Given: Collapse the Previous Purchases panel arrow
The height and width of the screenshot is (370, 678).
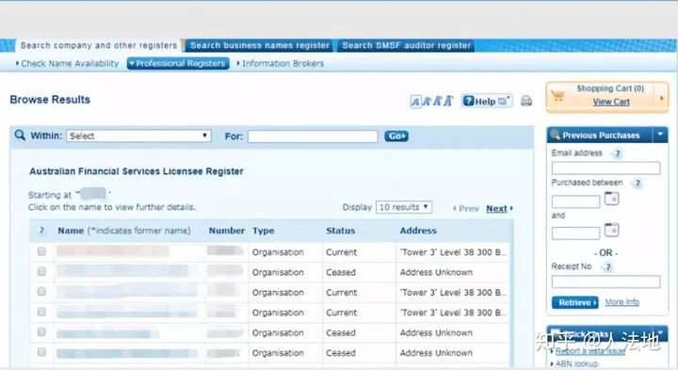Looking at the screenshot, I should pyautogui.click(x=660, y=135).
